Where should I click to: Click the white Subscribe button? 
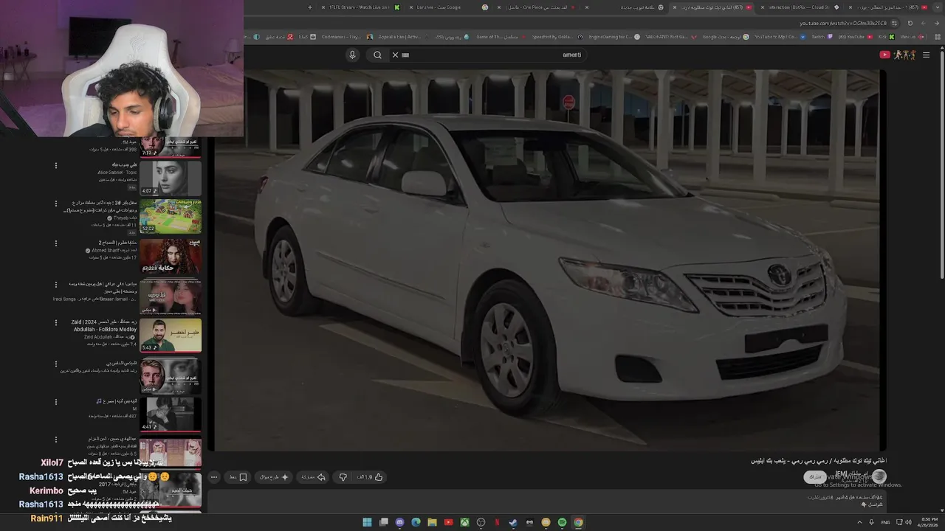click(x=815, y=477)
